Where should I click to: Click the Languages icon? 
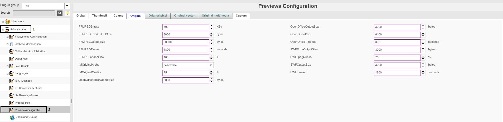click(x=11, y=73)
